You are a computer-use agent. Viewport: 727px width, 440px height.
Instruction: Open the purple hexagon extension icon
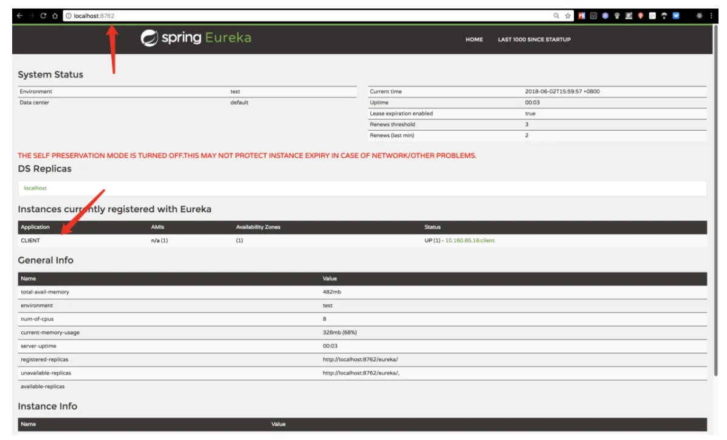[x=605, y=16]
